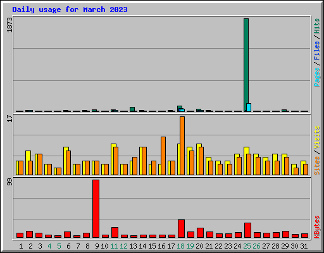Click the orange visits bar for day 31

pyautogui.click(x=306, y=170)
